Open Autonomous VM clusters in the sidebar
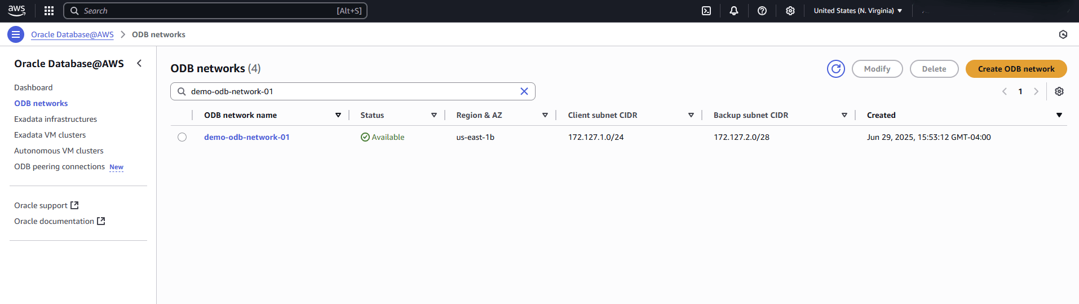1079x304 pixels. point(59,151)
